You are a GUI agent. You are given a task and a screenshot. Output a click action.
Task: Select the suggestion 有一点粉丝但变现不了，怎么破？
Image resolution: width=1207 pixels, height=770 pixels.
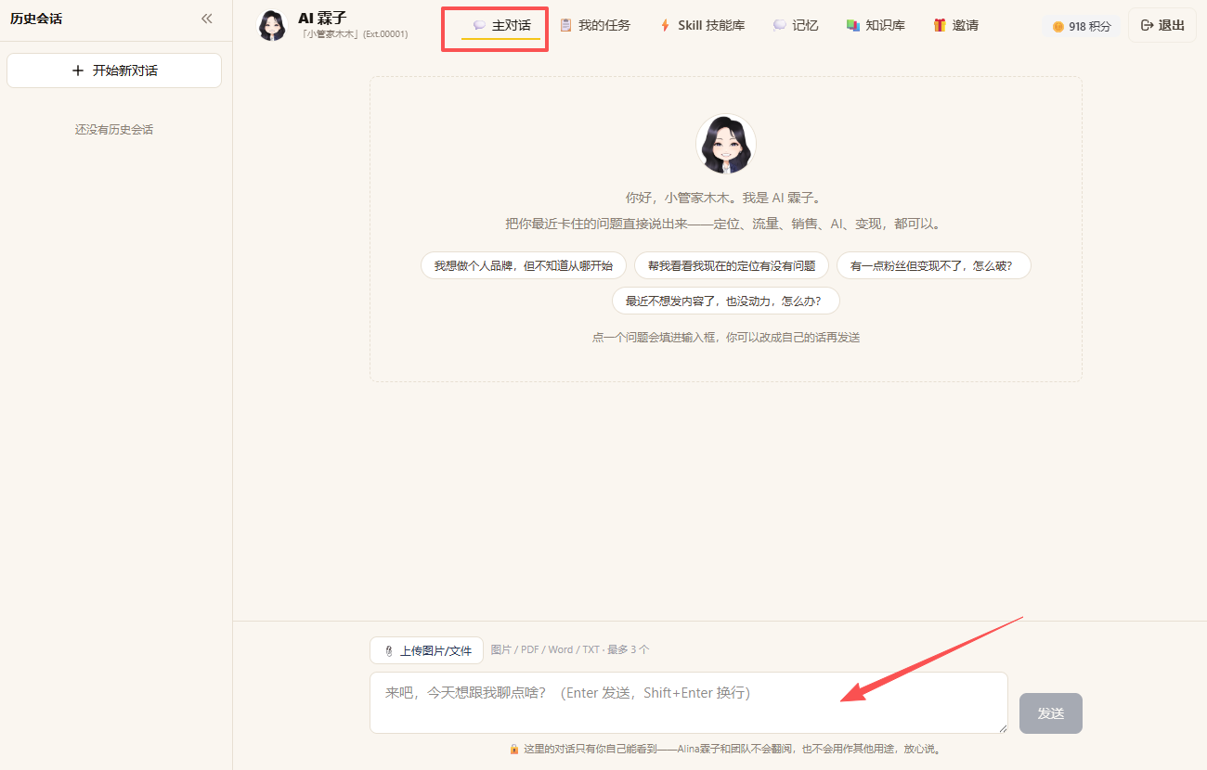pos(934,265)
